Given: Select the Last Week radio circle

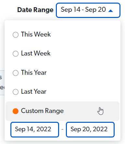Looking at the screenshot, I should [x=16, y=54].
